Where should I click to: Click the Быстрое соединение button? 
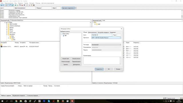[x=68, y=8]
